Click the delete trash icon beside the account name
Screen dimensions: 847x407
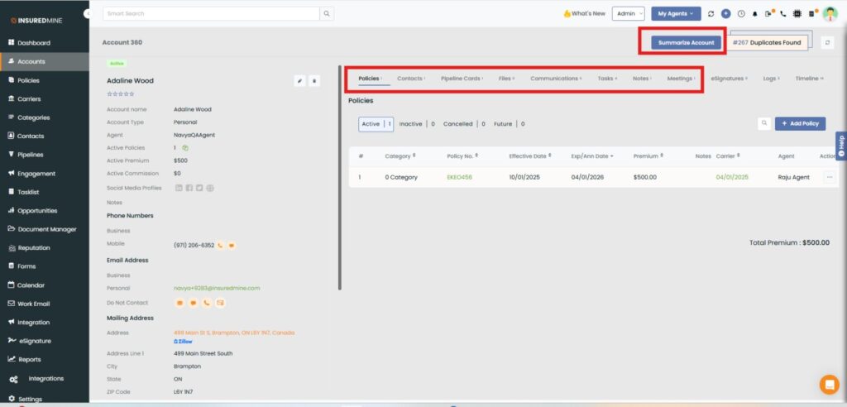[x=313, y=81]
